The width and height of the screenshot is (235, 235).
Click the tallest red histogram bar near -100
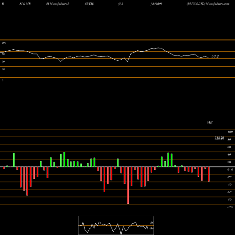(128, 185)
